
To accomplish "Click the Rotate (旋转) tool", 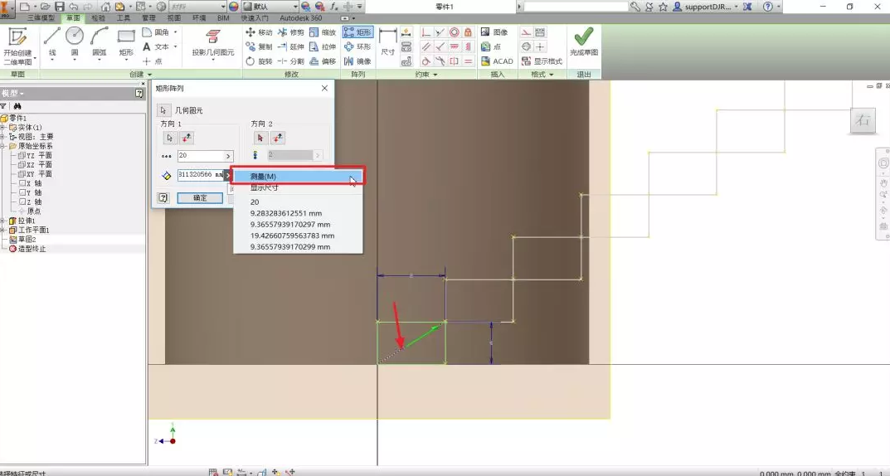I will click(260, 61).
